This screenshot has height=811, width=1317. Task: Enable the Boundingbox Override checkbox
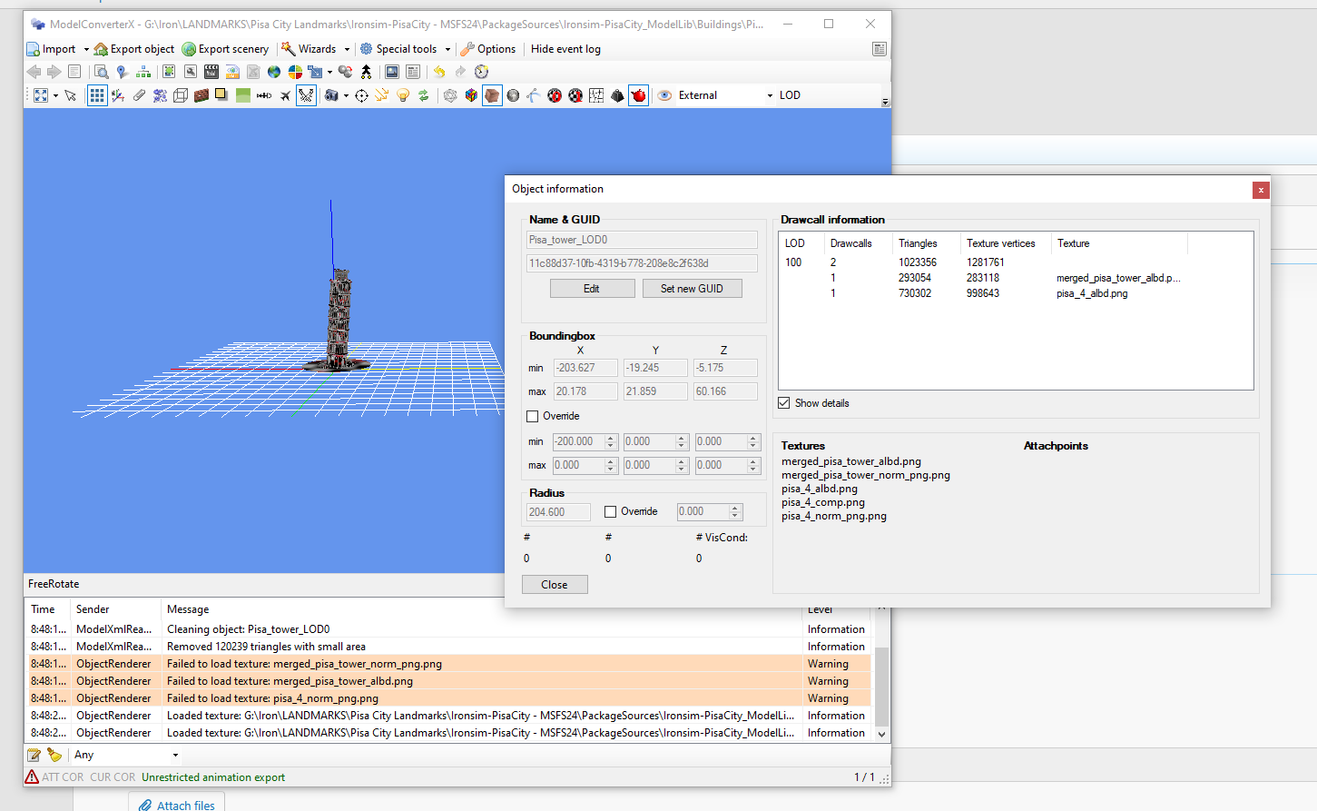533,416
